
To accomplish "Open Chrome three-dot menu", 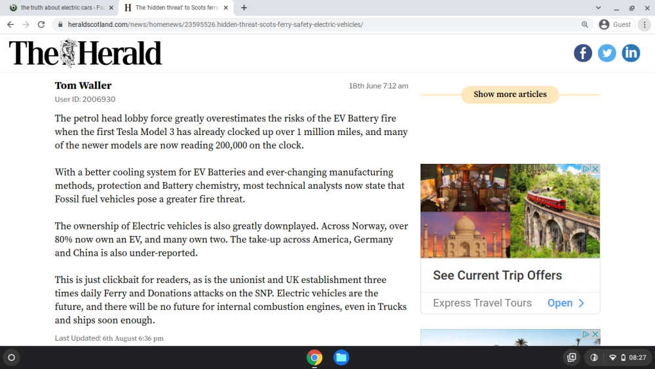I will coord(645,25).
